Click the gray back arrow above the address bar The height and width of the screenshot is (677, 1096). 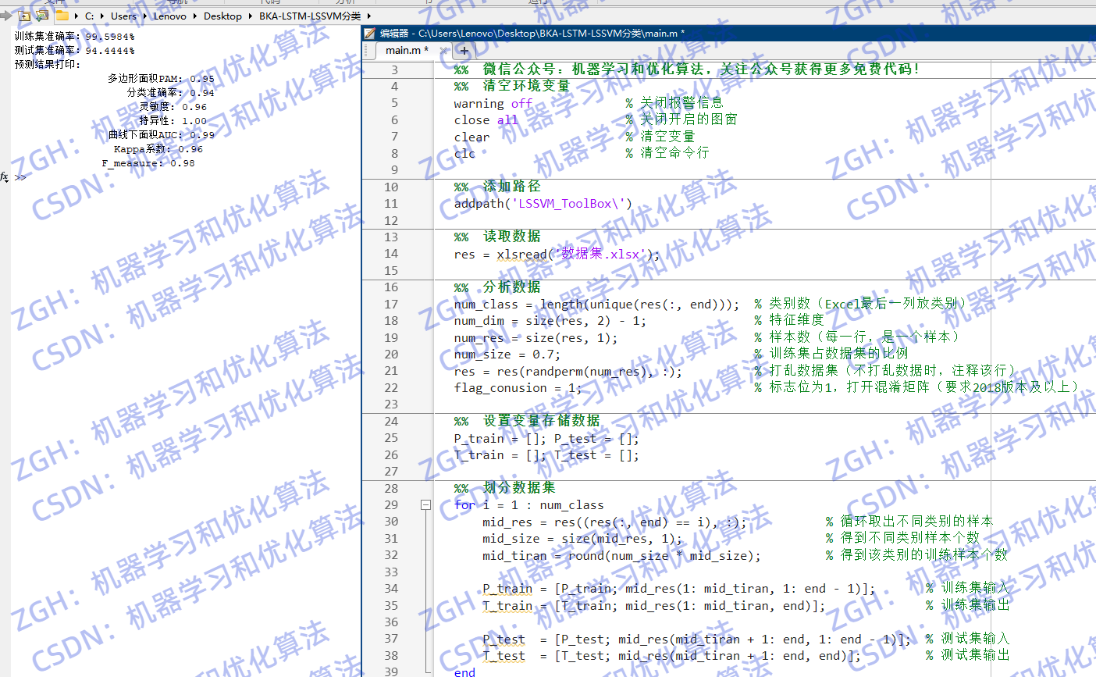[x=5, y=16]
